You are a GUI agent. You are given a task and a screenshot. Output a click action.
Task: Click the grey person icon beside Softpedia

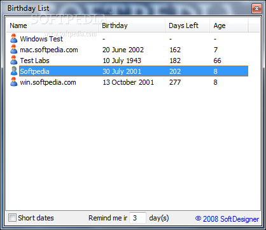click(x=14, y=71)
